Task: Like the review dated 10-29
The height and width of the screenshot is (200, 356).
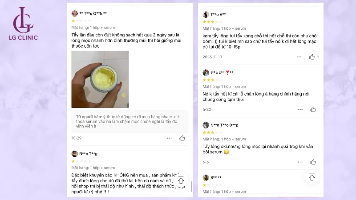Action: 182,138
